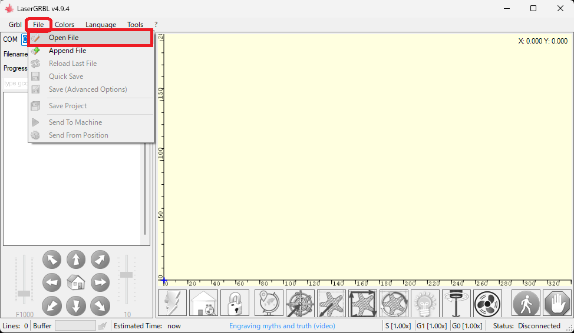Click the stop hand feed hold button
Screen dimensions: 574x333
pyautogui.click(x=557, y=302)
